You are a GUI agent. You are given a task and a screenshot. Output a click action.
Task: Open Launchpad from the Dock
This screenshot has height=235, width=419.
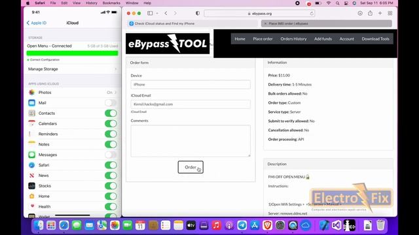coord(51,225)
